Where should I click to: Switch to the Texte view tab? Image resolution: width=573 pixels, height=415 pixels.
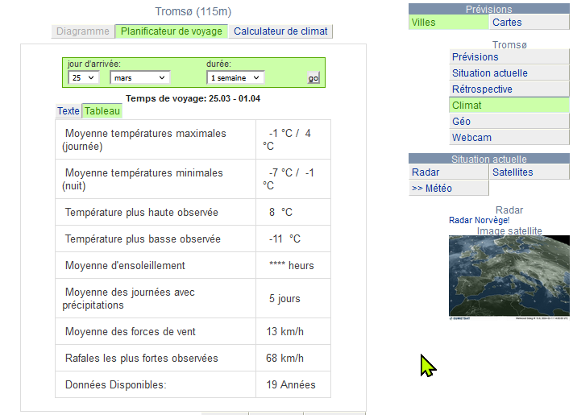[x=69, y=111]
